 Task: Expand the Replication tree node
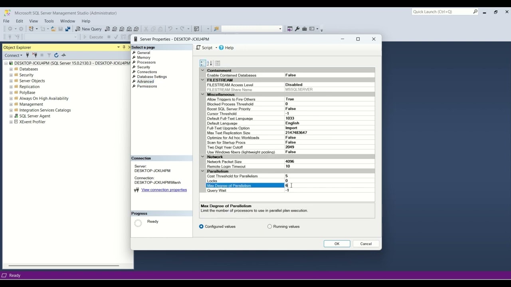click(11, 86)
